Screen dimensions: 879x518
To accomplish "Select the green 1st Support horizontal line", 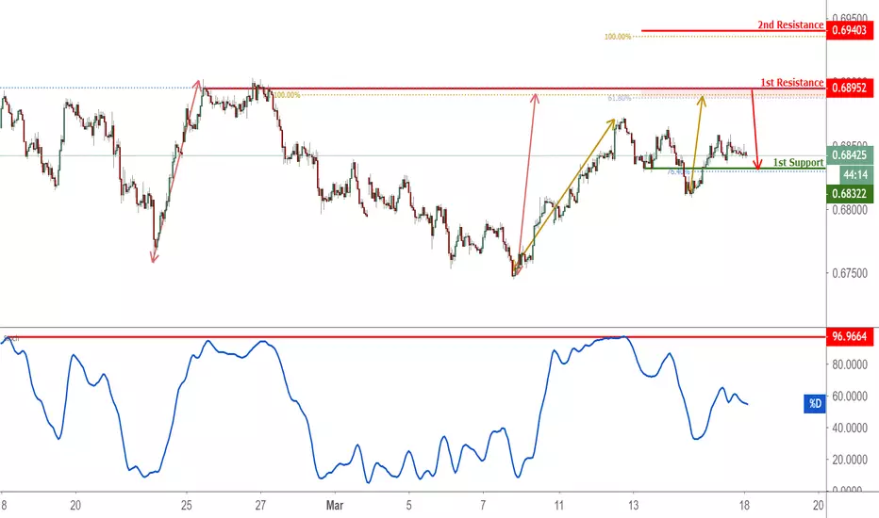I will point(735,168).
